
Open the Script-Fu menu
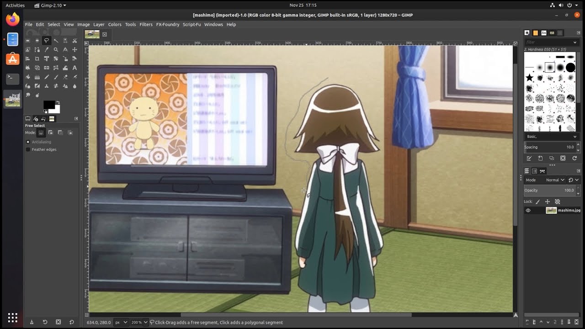point(192,24)
